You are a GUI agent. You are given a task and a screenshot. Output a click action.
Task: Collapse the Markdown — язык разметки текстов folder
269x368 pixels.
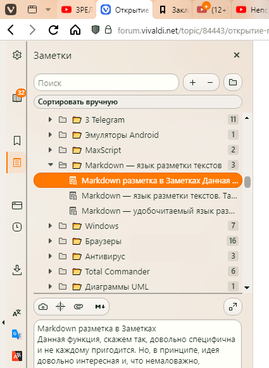click(50, 165)
